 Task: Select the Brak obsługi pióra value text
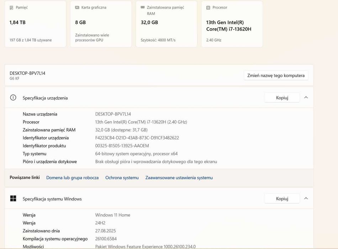click(156, 162)
